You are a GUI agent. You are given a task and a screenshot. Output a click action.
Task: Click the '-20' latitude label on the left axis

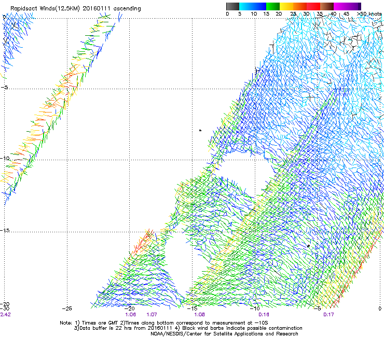pyautogui.click(x=5, y=304)
